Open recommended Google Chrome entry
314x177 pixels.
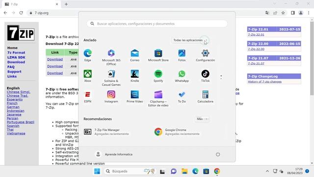click(x=177, y=132)
